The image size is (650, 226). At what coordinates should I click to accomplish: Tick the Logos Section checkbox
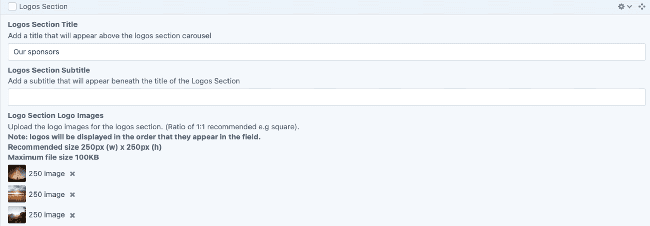(12, 7)
